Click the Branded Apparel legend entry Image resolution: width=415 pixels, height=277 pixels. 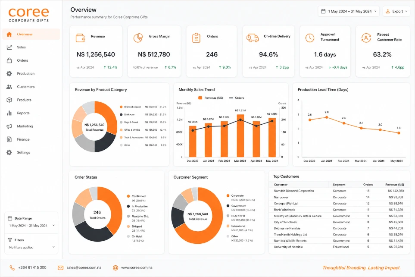click(143, 107)
